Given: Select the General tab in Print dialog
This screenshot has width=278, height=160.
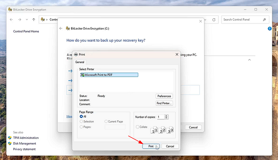Looking at the screenshot, I should pos(80,62).
